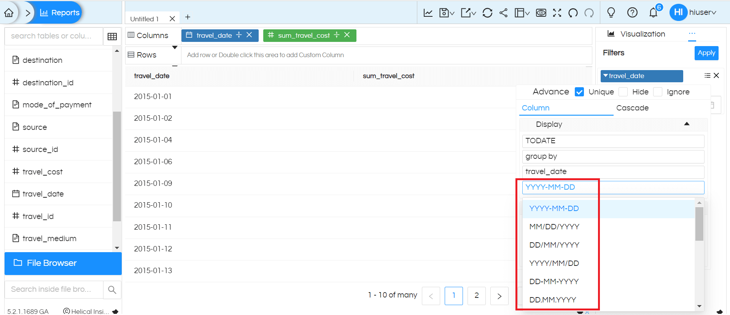Open move handle on sum_travel_cost chip
The width and height of the screenshot is (730, 315).
click(x=337, y=35)
